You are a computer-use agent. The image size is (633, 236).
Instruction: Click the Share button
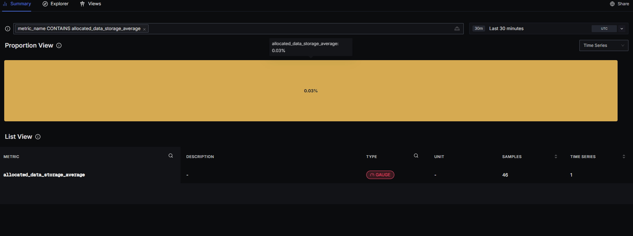coord(619,4)
